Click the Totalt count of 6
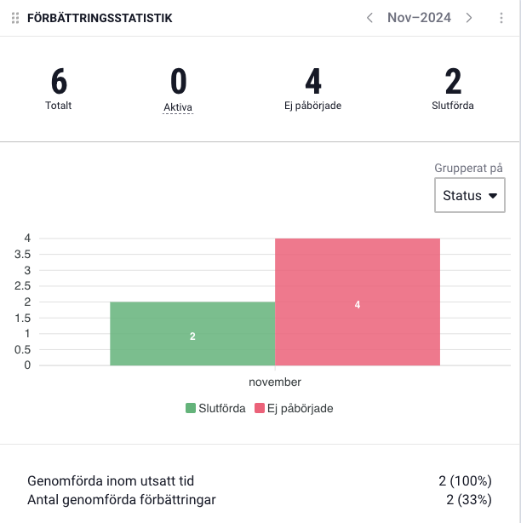The image size is (521, 523). point(59,83)
